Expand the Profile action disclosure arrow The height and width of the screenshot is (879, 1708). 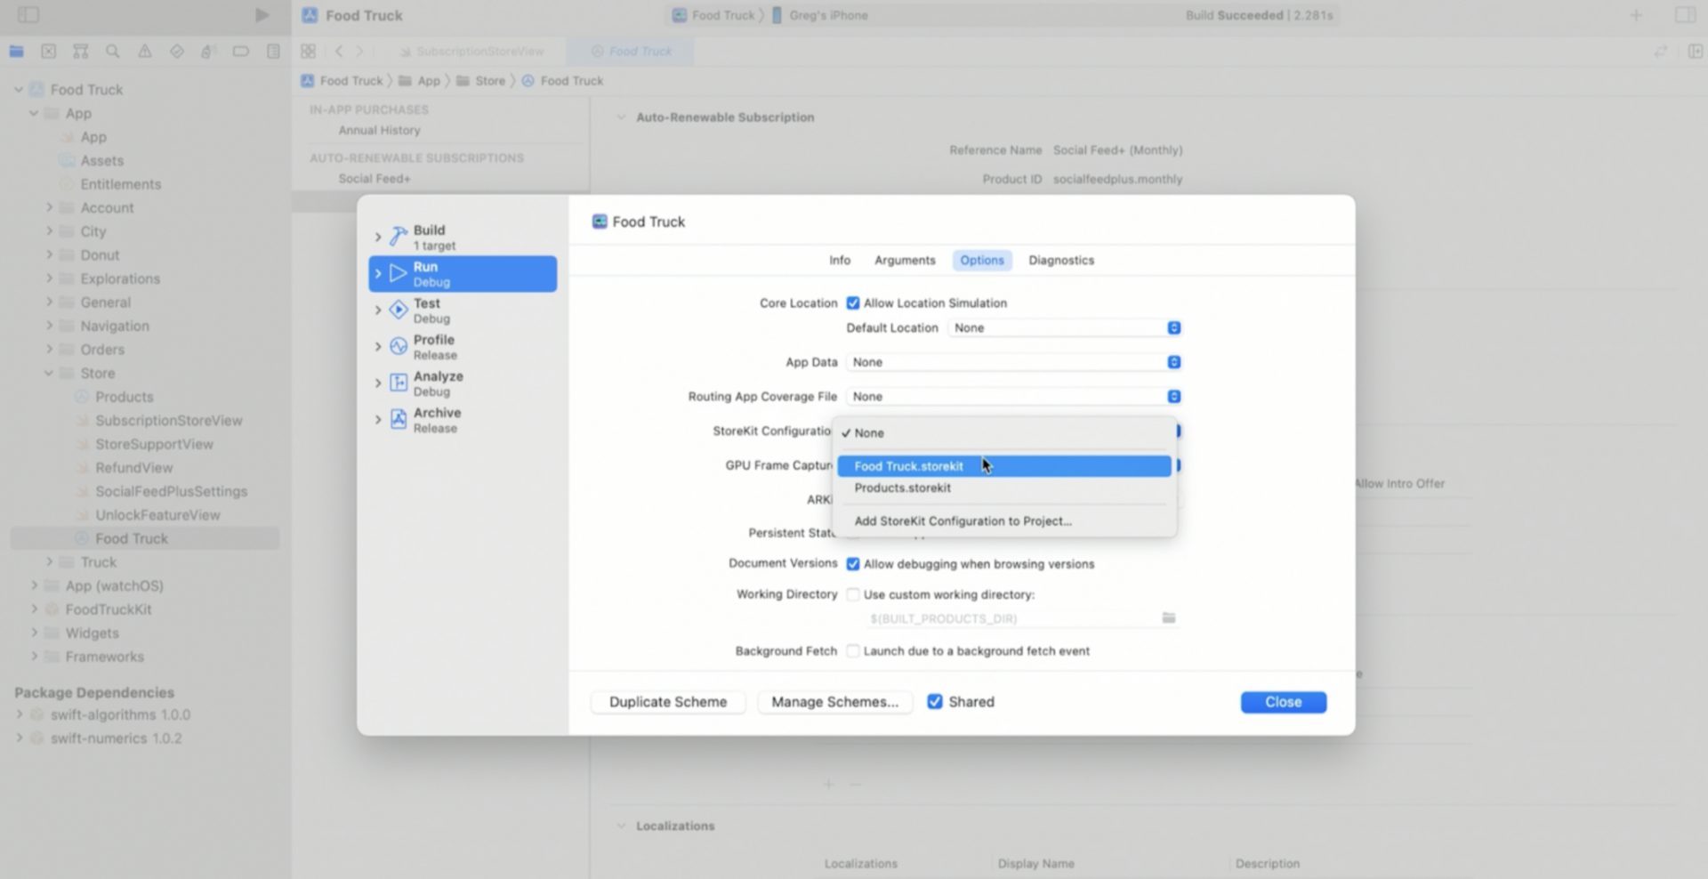pos(378,346)
